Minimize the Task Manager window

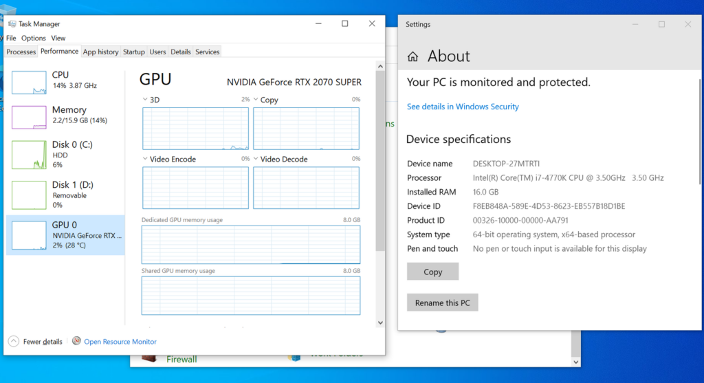[x=318, y=23]
